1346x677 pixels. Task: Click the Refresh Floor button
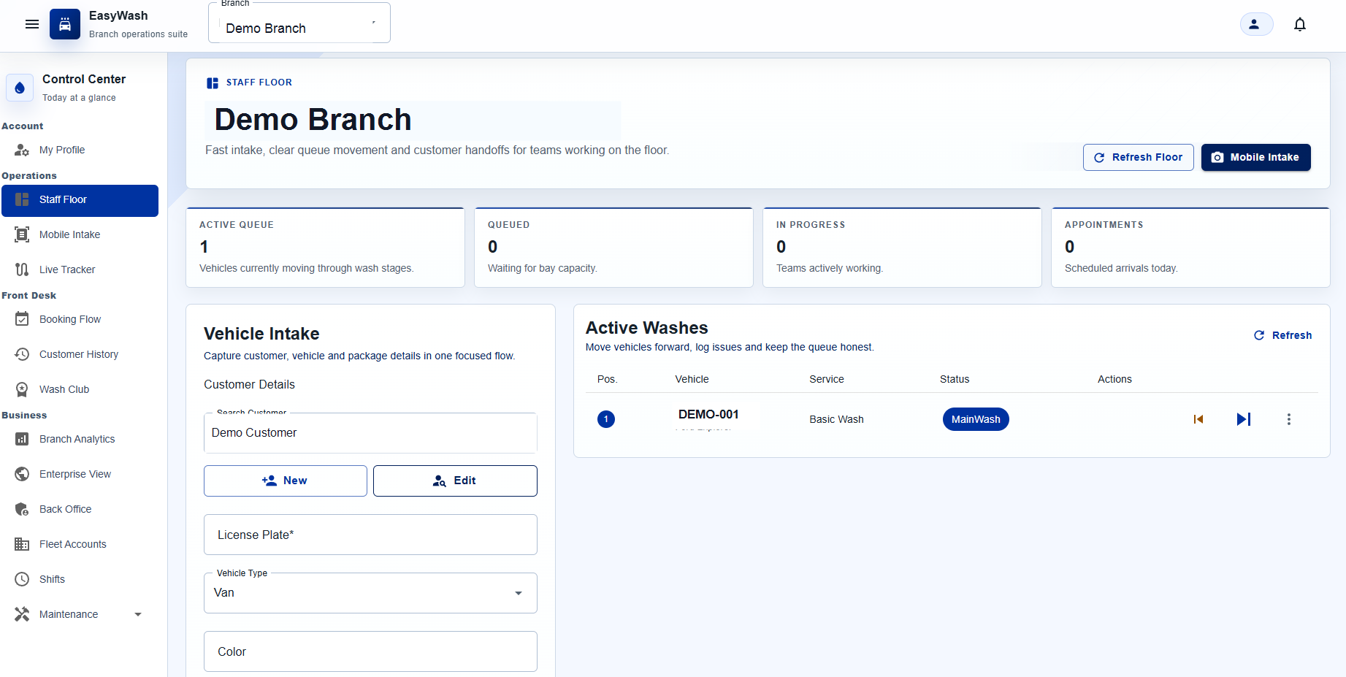coord(1138,157)
